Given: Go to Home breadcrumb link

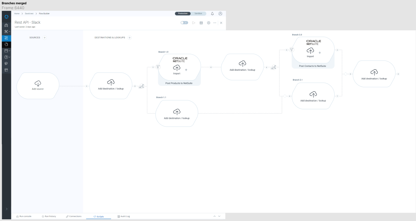Looking at the screenshot, I should coord(17,13).
